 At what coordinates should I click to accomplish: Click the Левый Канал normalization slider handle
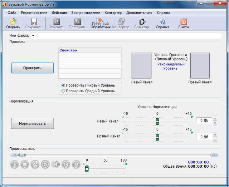tap(157, 121)
